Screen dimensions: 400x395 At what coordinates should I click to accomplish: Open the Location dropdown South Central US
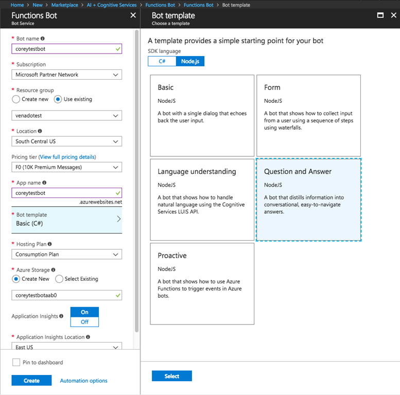coord(66,141)
